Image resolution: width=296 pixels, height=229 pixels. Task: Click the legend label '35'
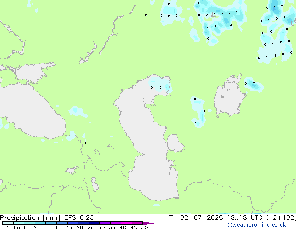112,227
